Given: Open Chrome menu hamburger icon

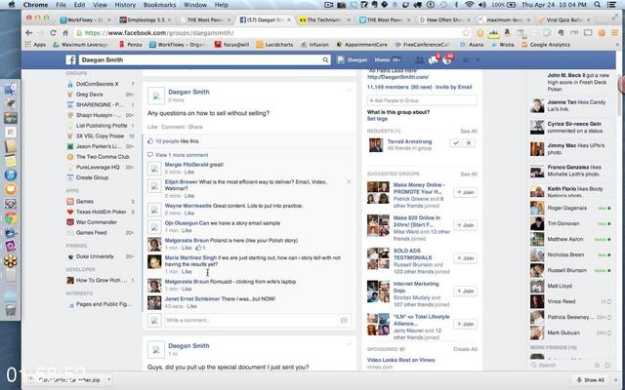Looking at the screenshot, I should 614,33.
